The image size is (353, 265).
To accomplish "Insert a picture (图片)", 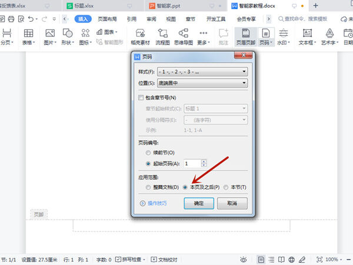I will (x=50, y=37).
